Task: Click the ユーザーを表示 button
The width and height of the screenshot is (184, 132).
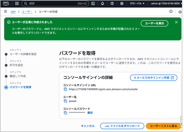Action: [154, 23]
